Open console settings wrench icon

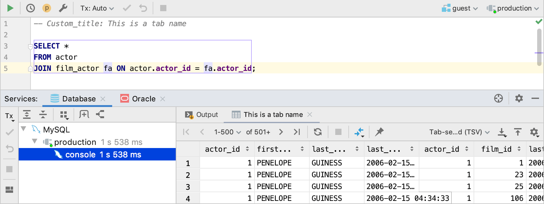tap(63, 8)
